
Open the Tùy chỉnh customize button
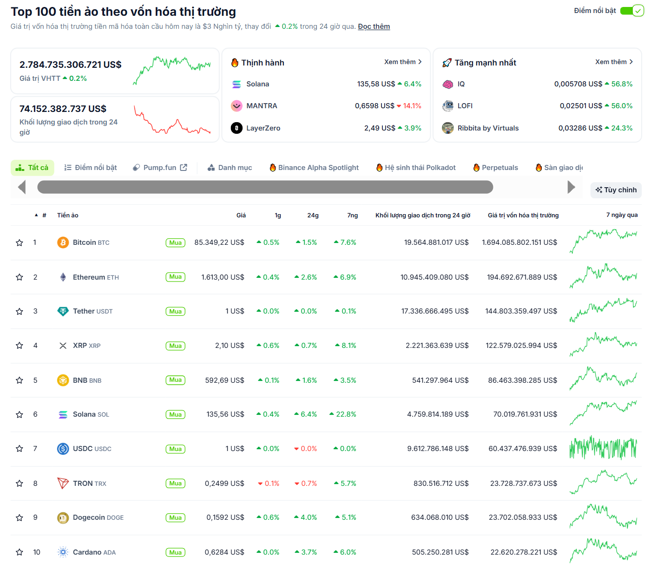point(616,190)
